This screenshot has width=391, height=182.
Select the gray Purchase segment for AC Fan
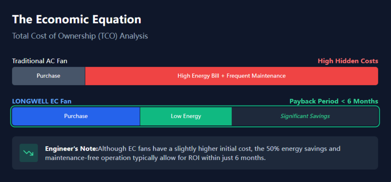[x=48, y=76]
